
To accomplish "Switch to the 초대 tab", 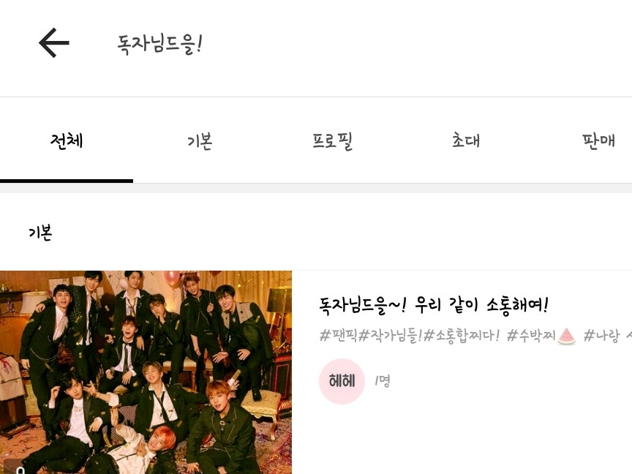I will coord(466,140).
